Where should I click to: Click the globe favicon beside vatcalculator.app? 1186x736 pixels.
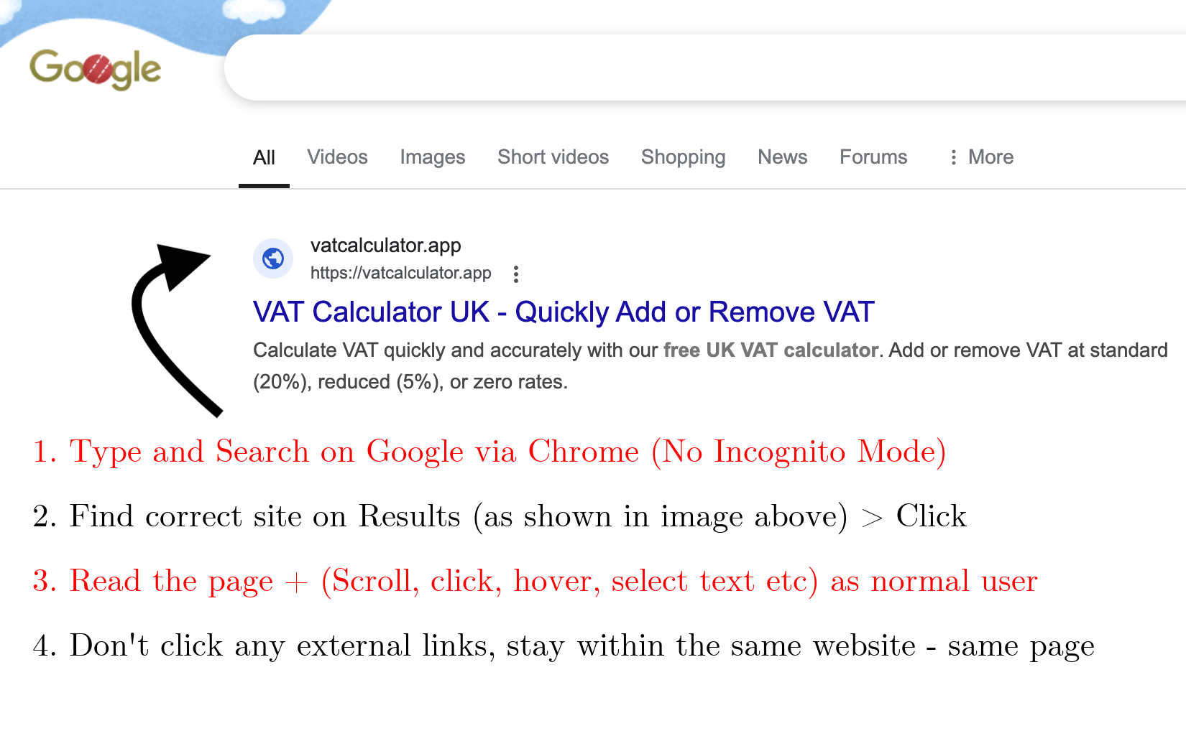tap(273, 258)
